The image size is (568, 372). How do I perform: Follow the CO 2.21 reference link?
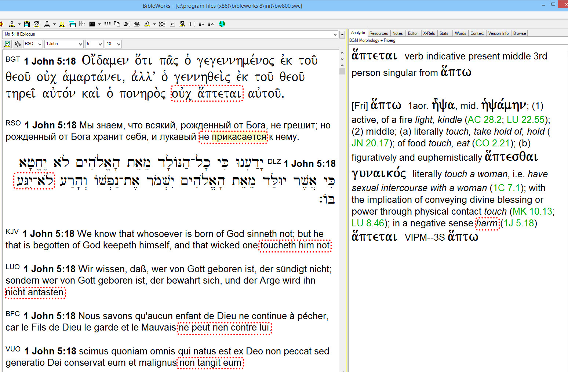pos(492,143)
